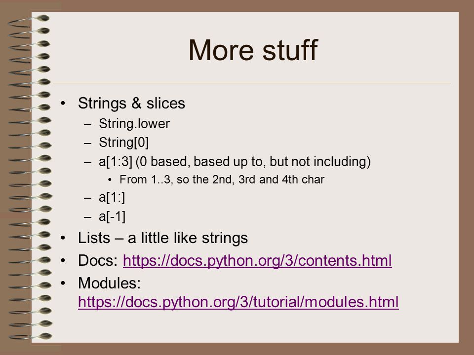Click the 'a[-1]' sub-item
The width and height of the screenshot is (474, 355).
112,216
